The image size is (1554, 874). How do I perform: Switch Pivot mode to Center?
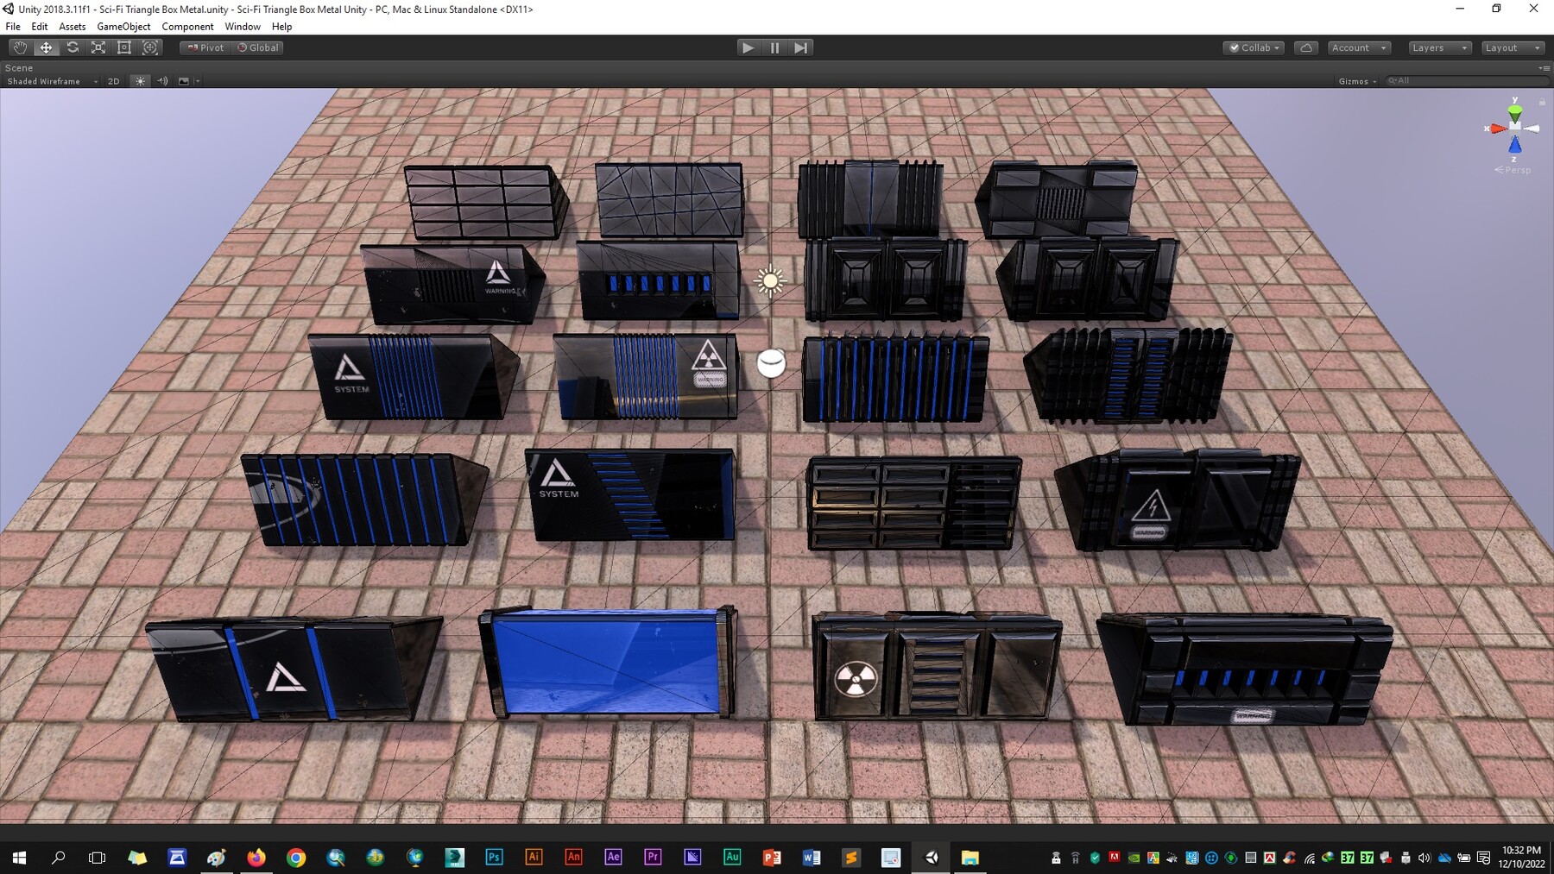[205, 47]
